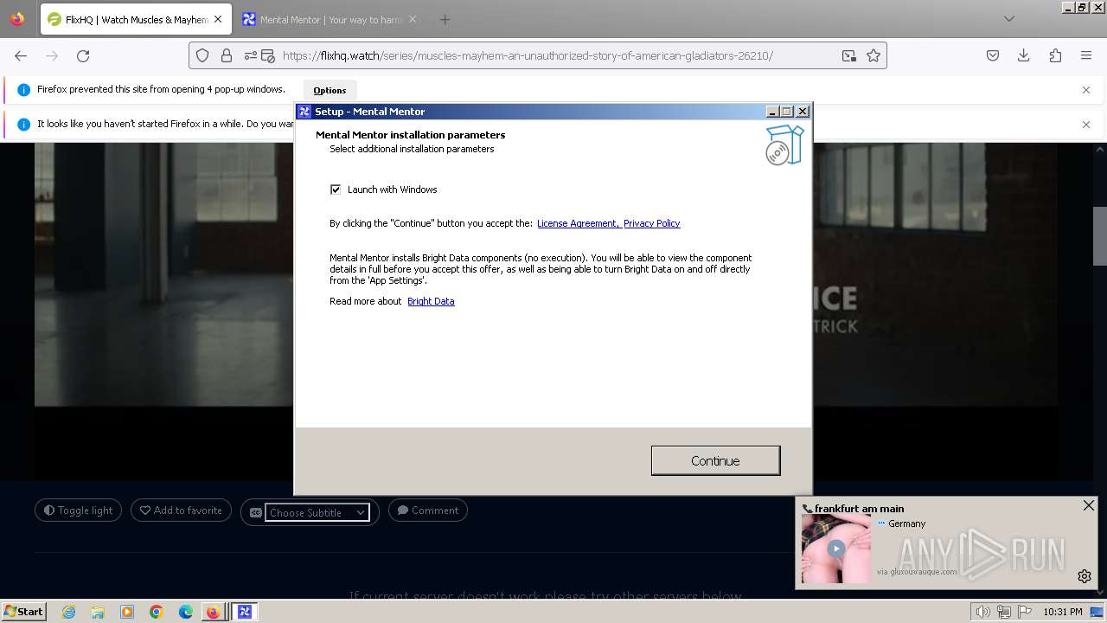Dismiss the haven't started Firefox notification

click(x=1086, y=125)
